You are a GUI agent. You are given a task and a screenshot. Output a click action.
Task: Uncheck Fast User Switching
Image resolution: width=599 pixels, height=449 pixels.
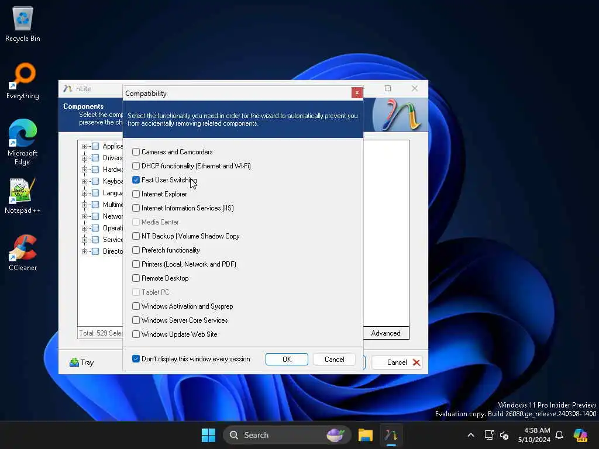[136, 180]
